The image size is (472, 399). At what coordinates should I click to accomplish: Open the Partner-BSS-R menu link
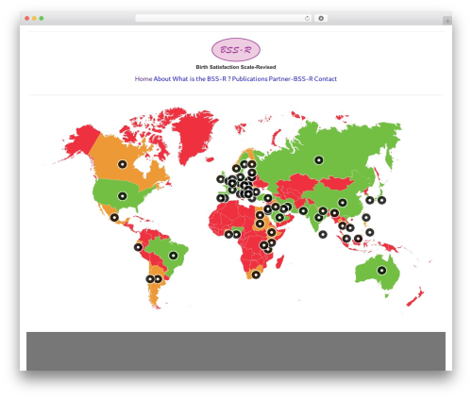pyautogui.click(x=291, y=79)
